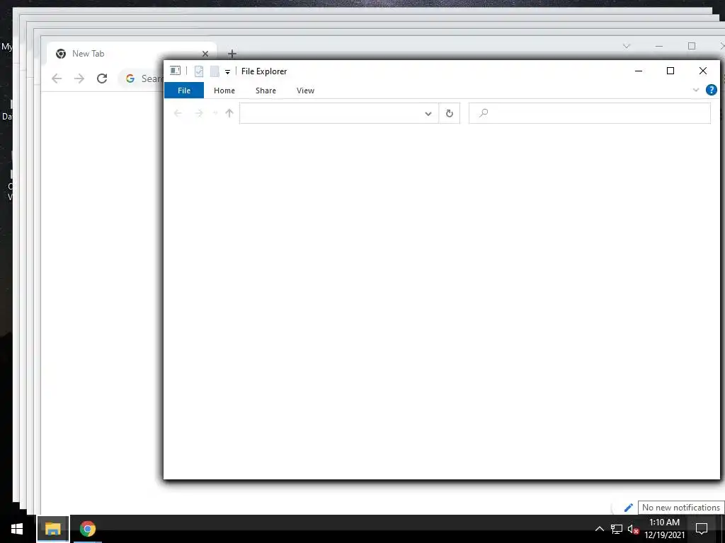Close the File Explorer window
The image size is (725, 543).
pos(703,71)
